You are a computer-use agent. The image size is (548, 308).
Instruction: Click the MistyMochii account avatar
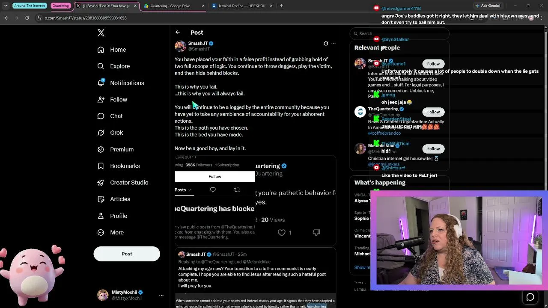pyautogui.click(x=103, y=295)
